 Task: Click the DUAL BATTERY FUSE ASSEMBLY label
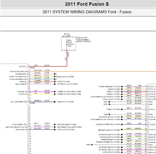click(83, 39)
